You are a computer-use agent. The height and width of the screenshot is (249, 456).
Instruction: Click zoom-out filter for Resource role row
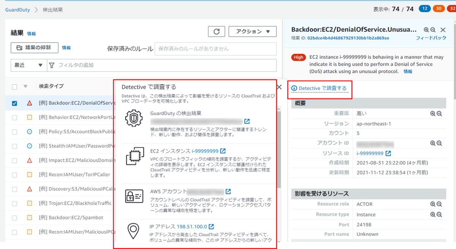point(439,204)
